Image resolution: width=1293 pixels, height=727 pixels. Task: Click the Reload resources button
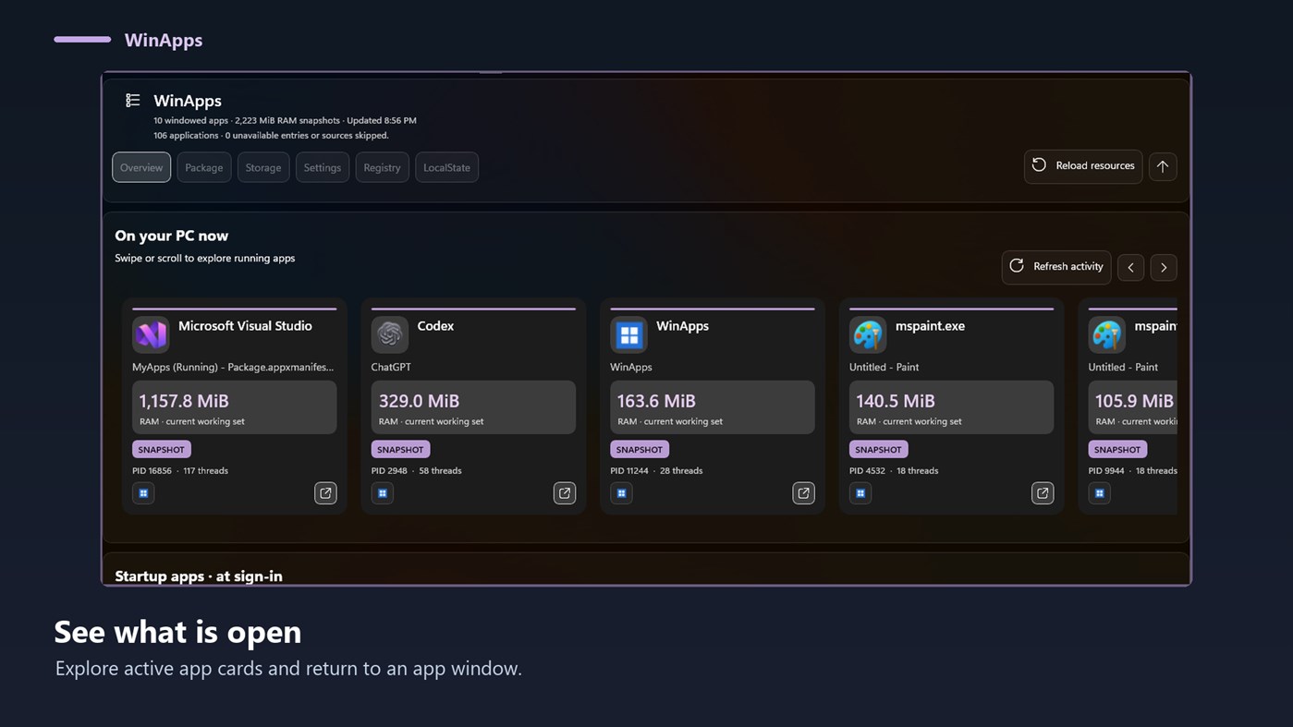click(x=1083, y=166)
